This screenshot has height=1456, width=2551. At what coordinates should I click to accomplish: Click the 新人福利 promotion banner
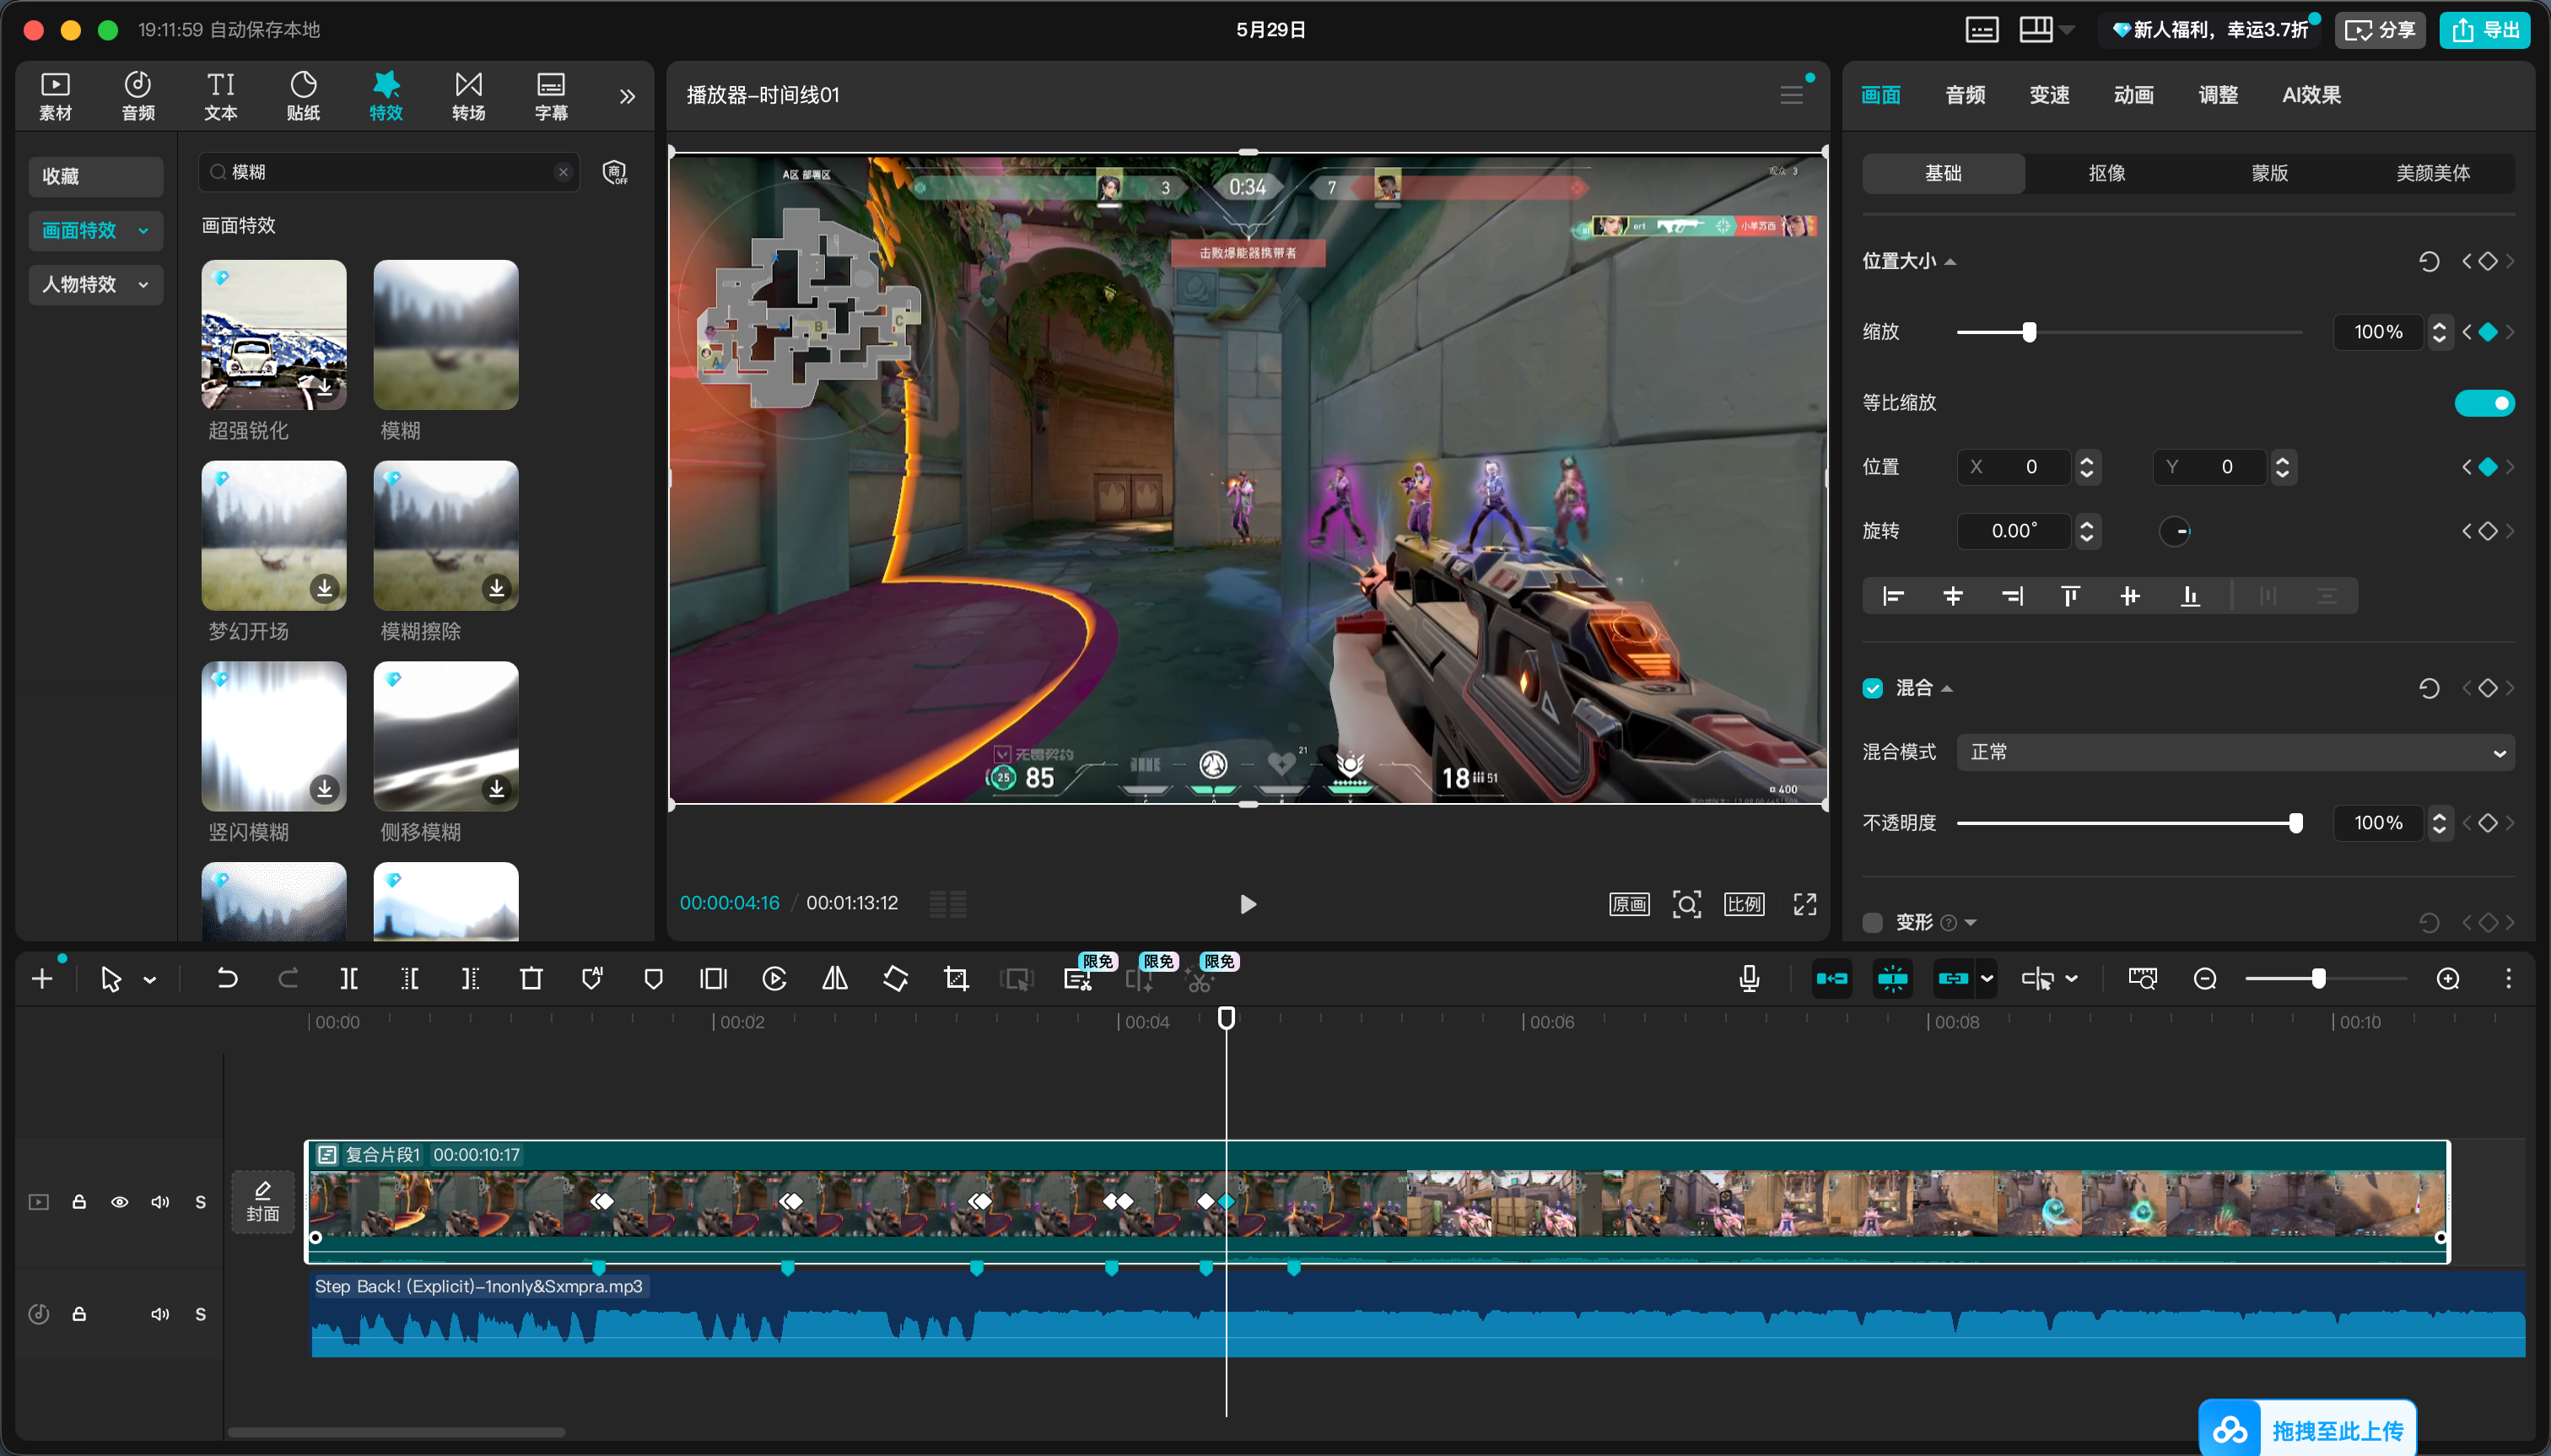point(2210,30)
